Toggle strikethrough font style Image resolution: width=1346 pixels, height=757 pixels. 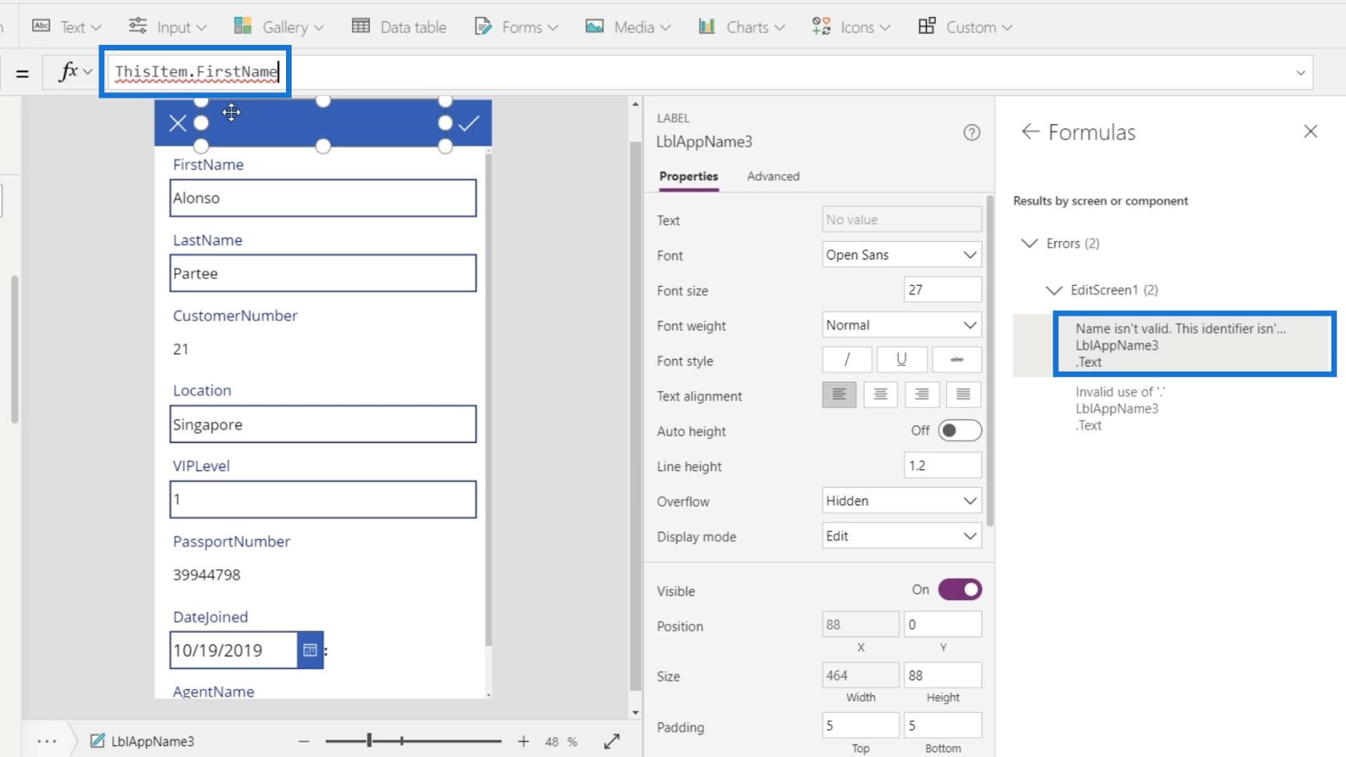(957, 360)
